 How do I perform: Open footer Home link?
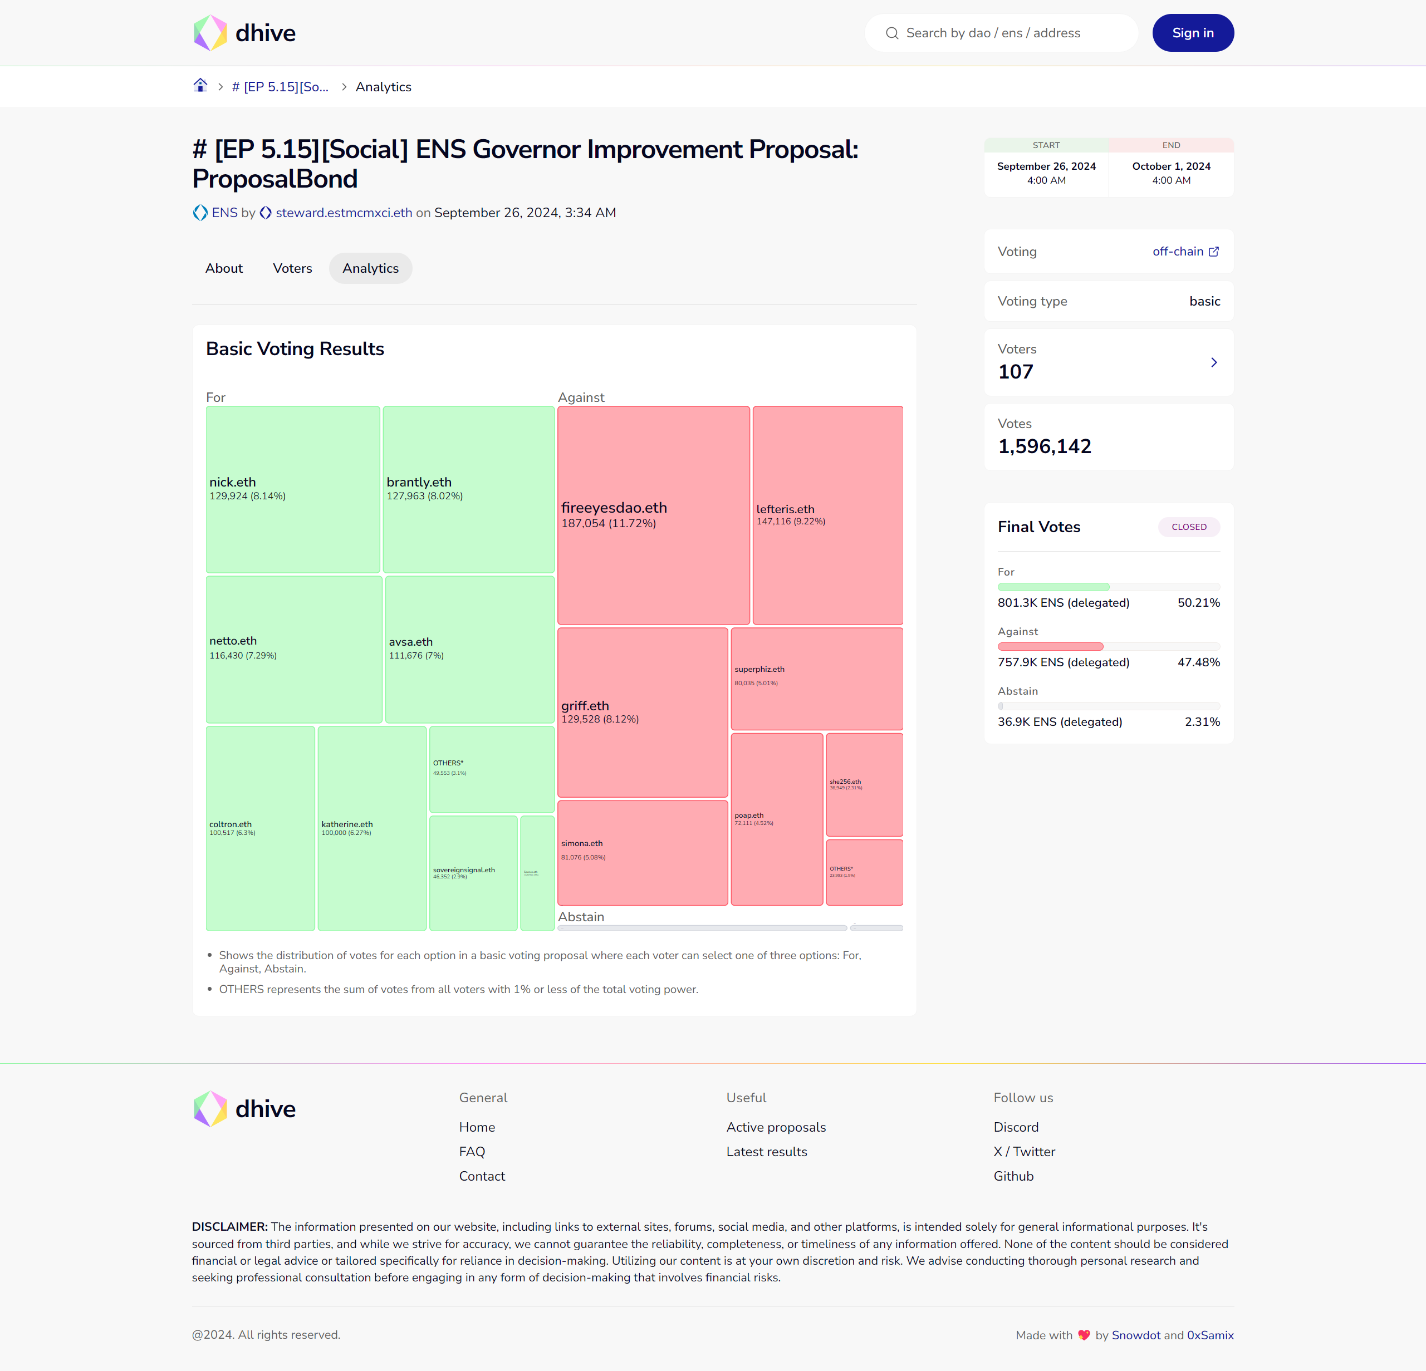pos(477,1127)
